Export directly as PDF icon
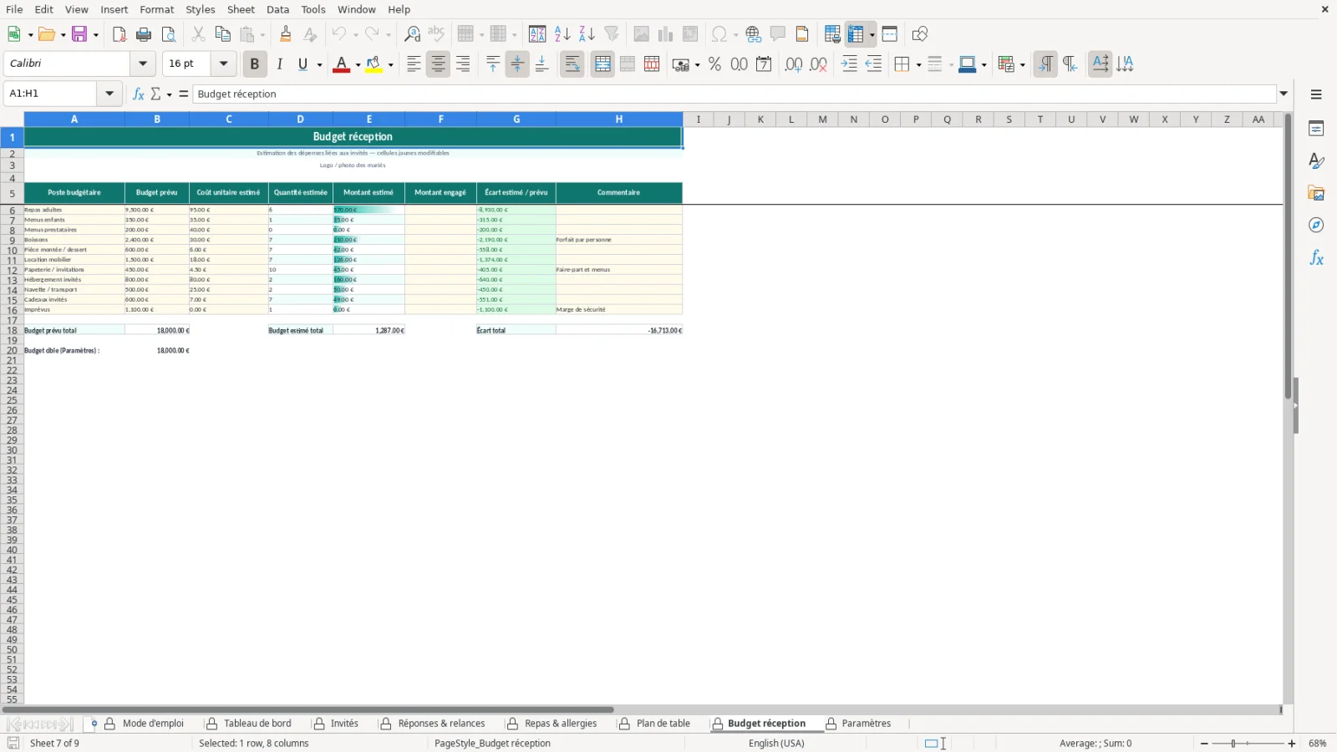The width and height of the screenshot is (1337, 752). [x=119, y=34]
